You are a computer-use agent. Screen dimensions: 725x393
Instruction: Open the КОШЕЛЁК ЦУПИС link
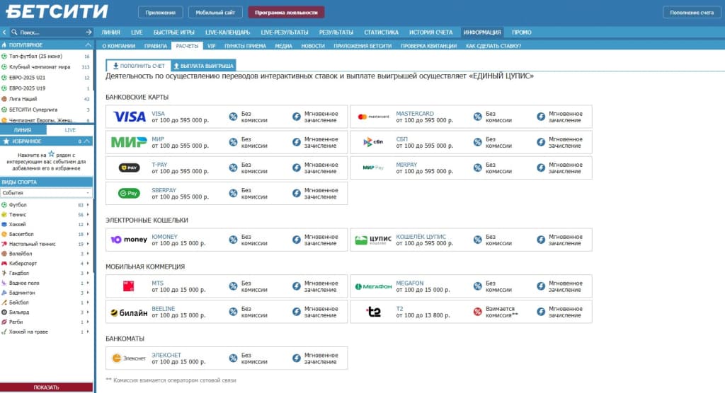coord(421,237)
